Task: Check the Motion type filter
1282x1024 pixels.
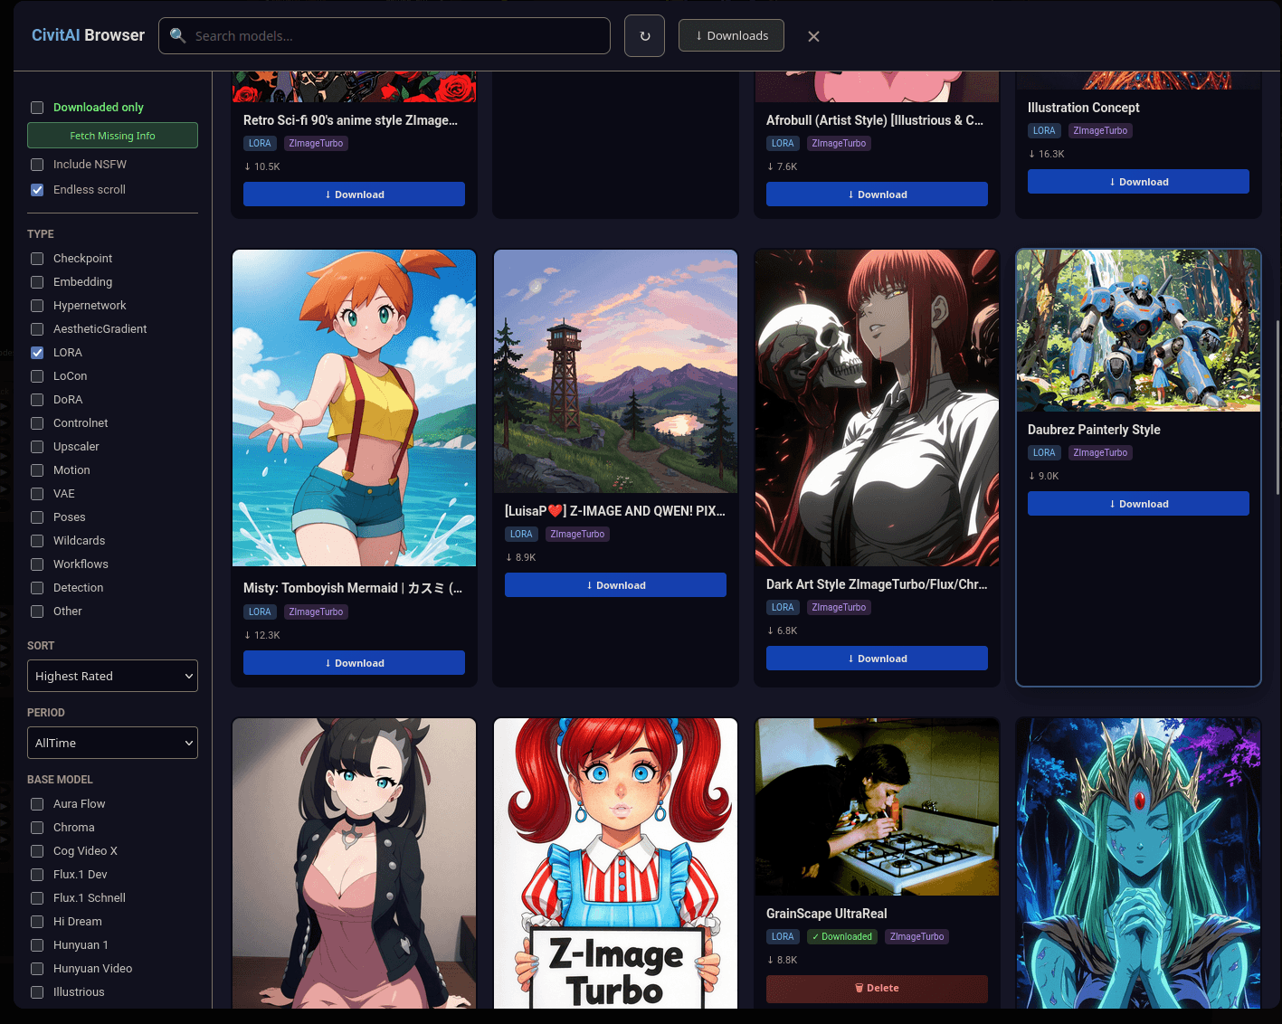Action: (x=37, y=470)
